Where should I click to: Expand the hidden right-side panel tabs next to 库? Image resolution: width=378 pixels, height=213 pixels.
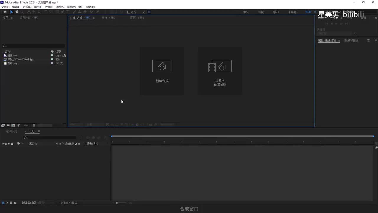[x=376, y=41]
